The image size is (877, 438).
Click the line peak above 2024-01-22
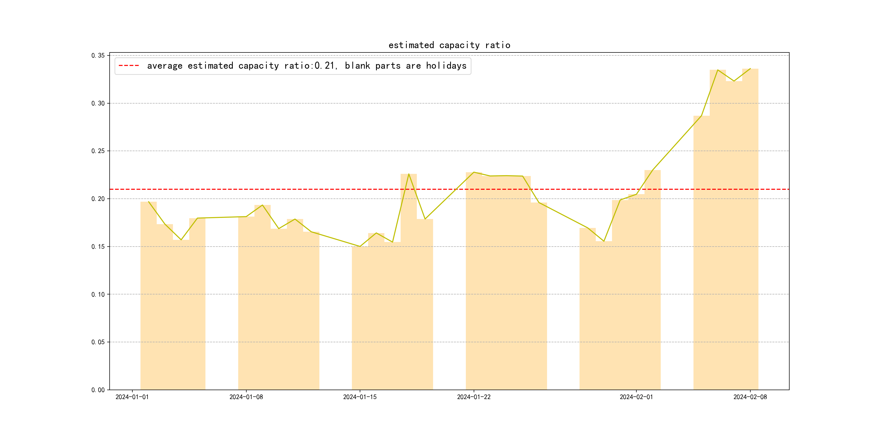pos(474,172)
